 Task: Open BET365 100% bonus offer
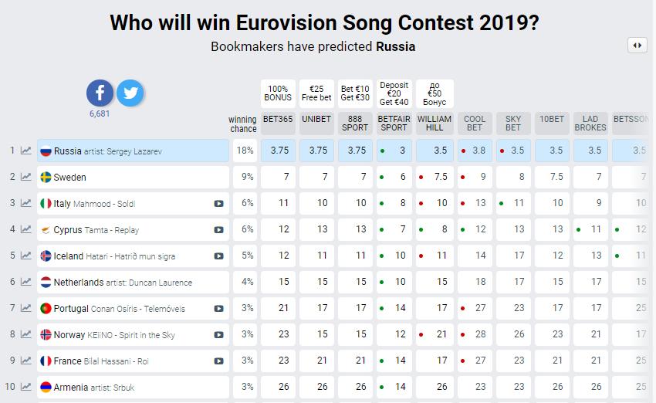pyautogui.click(x=278, y=93)
